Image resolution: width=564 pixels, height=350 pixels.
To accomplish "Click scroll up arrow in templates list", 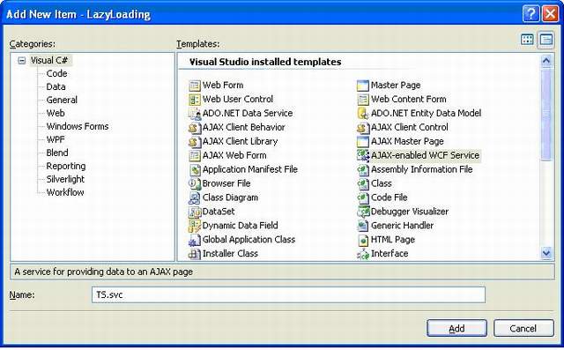I will click(x=546, y=61).
